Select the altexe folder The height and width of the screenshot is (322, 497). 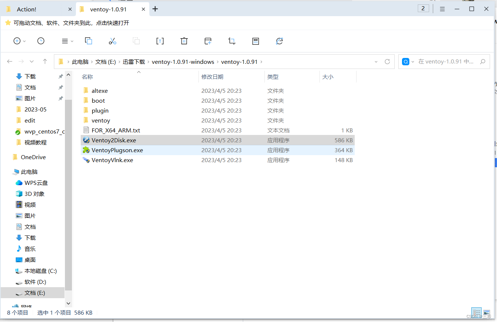(x=218, y=91)
